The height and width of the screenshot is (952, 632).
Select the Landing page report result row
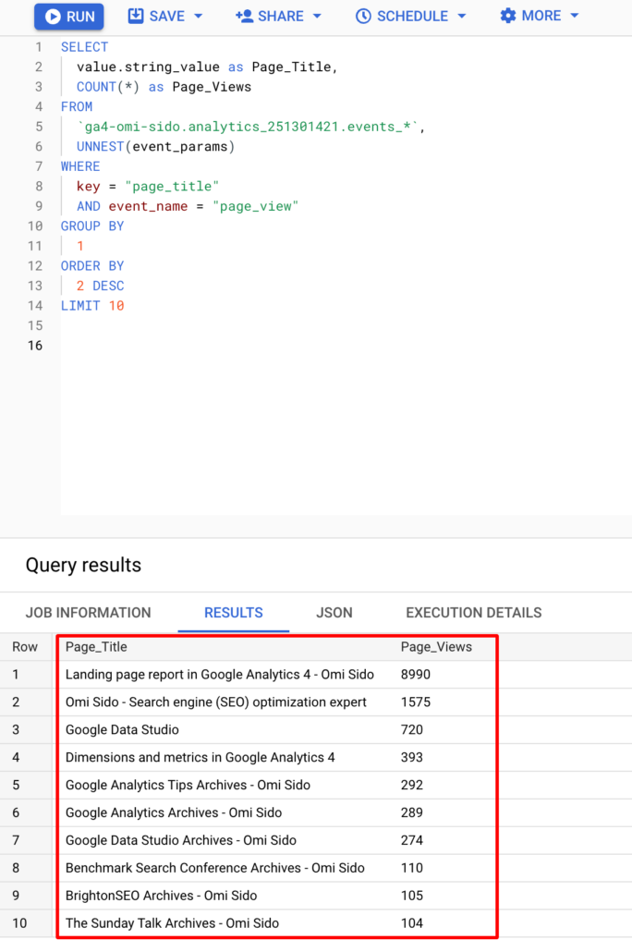[x=219, y=675]
